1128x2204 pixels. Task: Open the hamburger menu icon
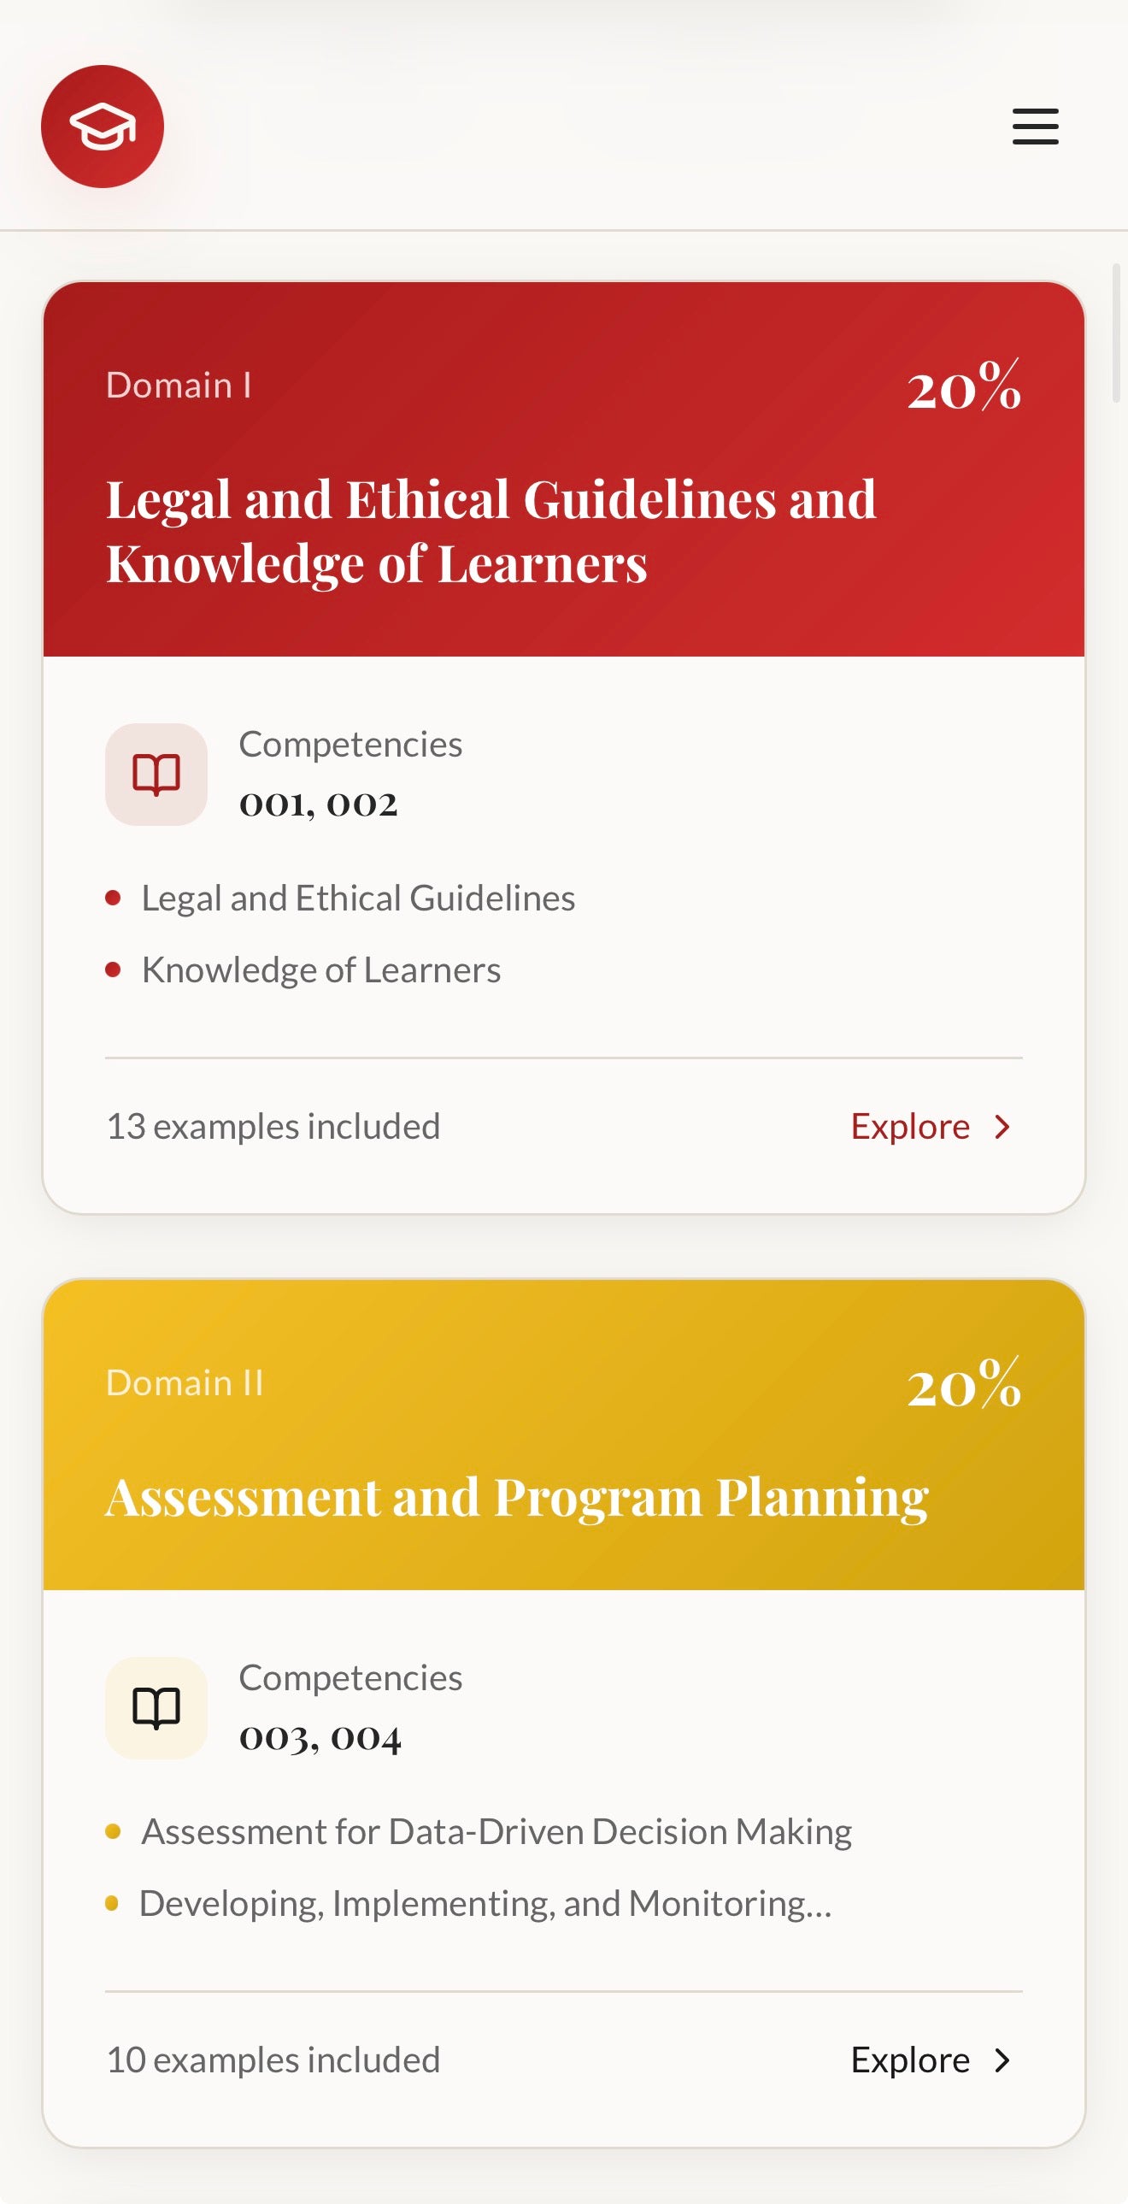pos(1034,126)
